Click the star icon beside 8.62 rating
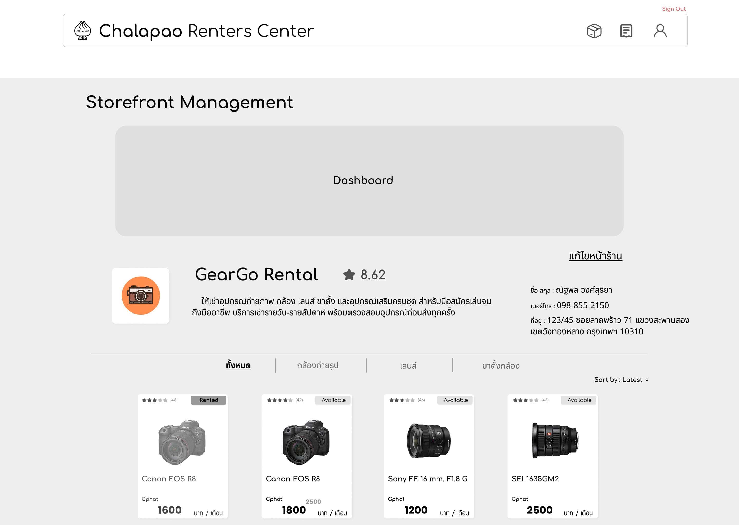Screen dimensions: 739x525 coord(349,275)
